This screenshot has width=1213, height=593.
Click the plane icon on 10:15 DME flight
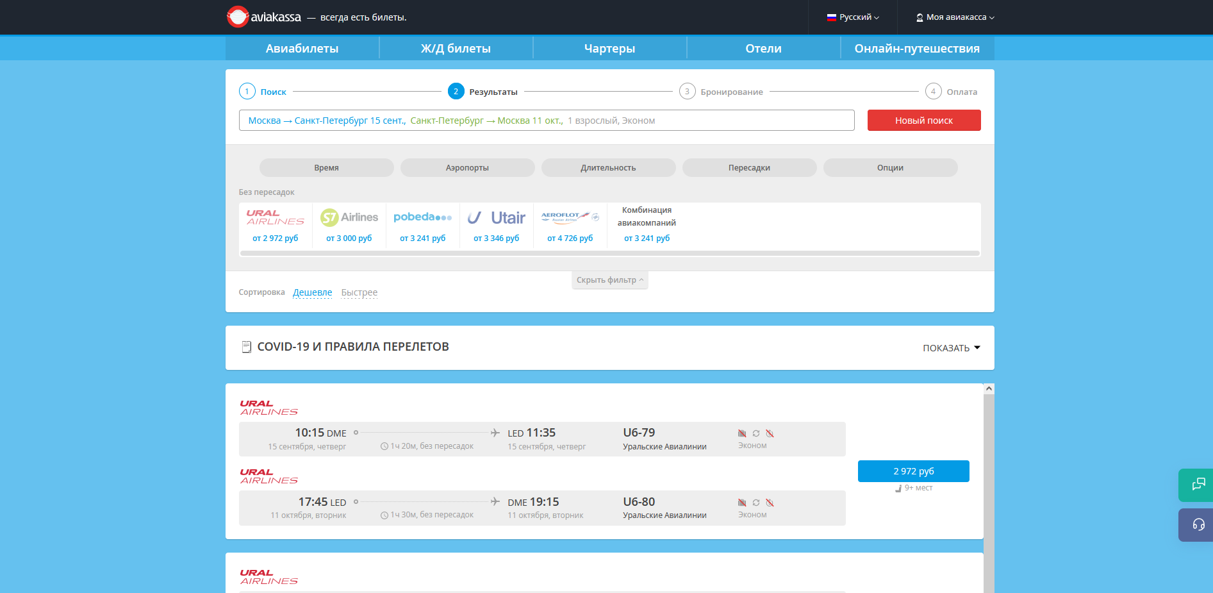[x=495, y=433]
